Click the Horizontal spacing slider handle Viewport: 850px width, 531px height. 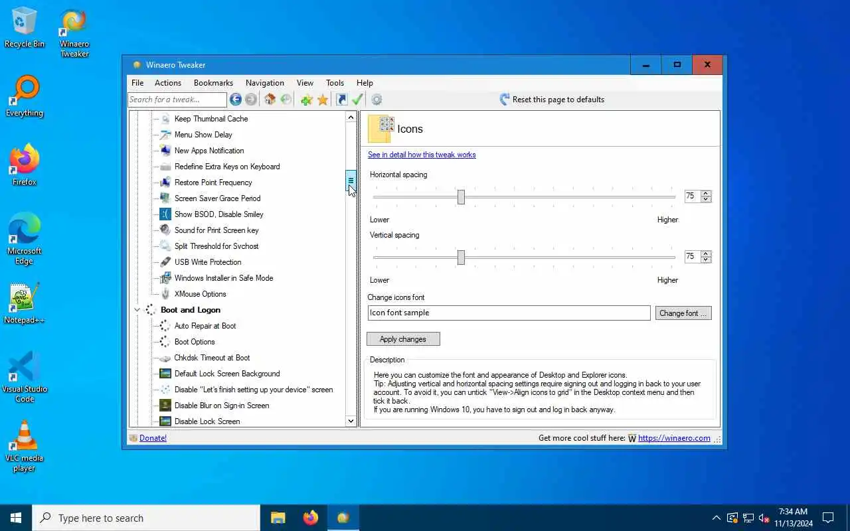pos(461,197)
